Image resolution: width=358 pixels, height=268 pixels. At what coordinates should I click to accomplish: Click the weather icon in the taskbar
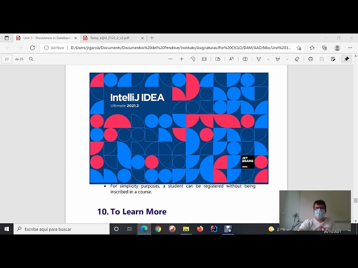271,229
